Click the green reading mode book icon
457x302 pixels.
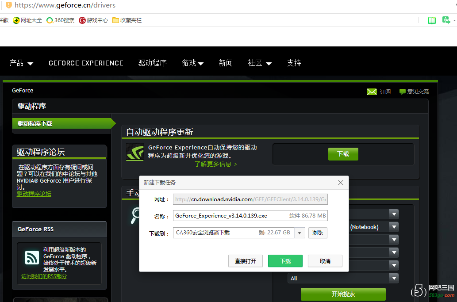click(432, 20)
